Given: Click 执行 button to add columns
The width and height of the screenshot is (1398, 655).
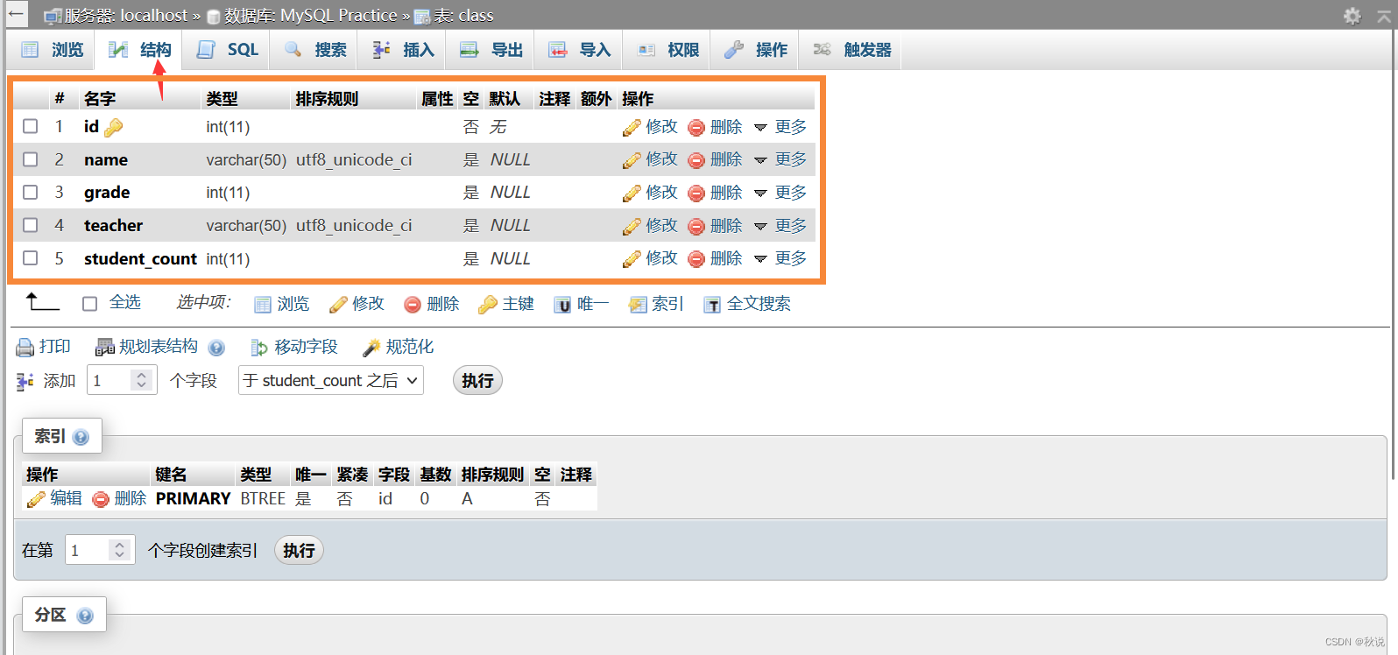Looking at the screenshot, I should point(477,380).
